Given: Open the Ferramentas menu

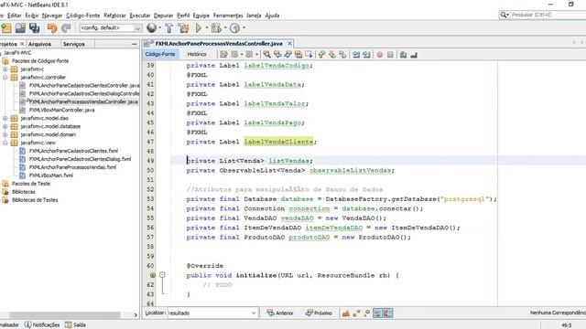Looking at the screenshot, I should pos(228,16).
